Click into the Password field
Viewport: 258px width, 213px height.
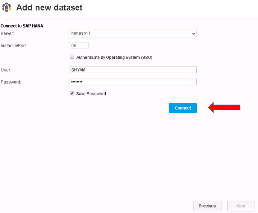click(x=133, y=82)
